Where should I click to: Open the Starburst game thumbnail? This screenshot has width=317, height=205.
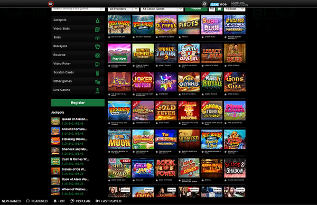pyautogui.click(x=166, y=82)
